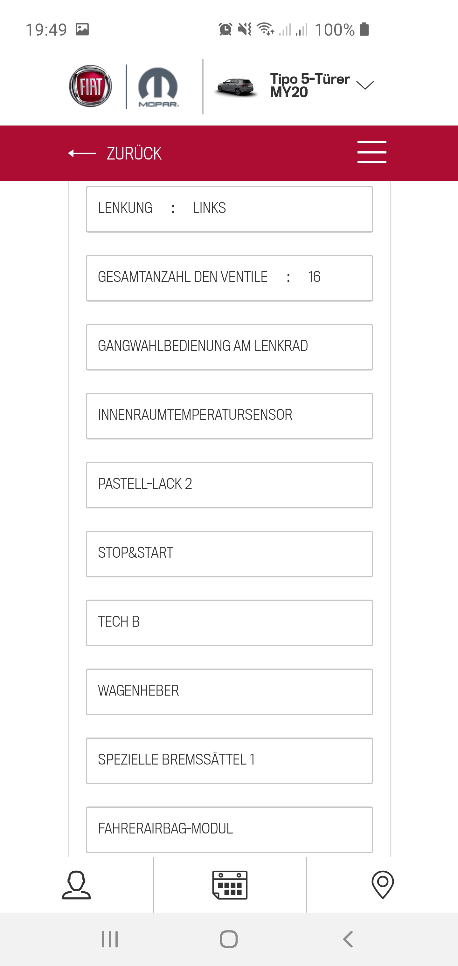Screen dimensions: 458x966
Task: Select the PASTELL-LACK 2 item
Action: [x=229, y=485]
